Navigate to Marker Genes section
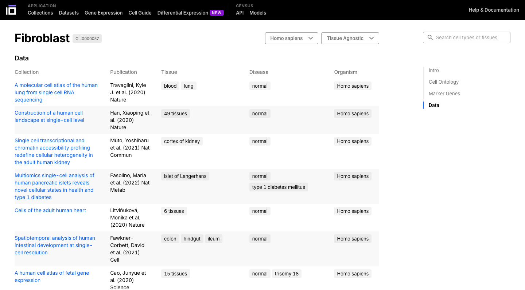This screenshot has height=290, width=525. click(444, 94)
